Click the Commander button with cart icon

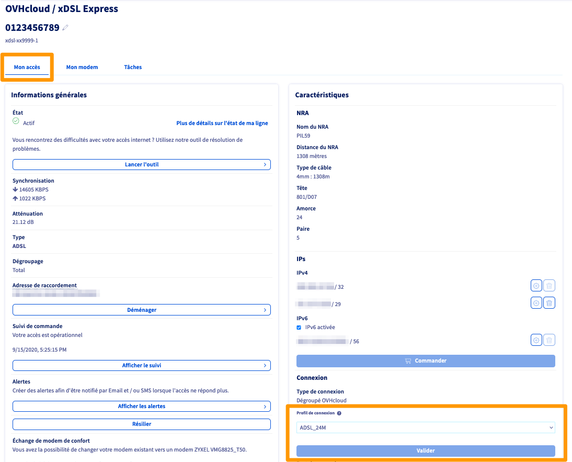tap(426, 361)
